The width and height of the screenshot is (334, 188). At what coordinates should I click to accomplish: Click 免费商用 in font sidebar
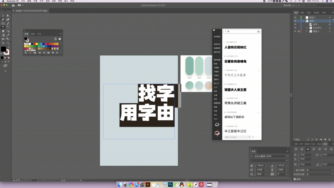217,48
